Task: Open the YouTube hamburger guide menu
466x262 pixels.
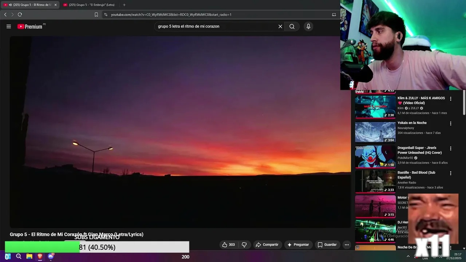Action: pyautogui.click(x=9, y=27)
